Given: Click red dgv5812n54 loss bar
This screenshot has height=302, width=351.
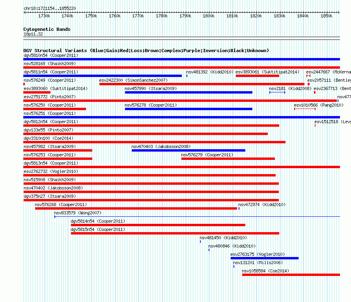Looking at the screenshot, I should (x=151, y=126).
